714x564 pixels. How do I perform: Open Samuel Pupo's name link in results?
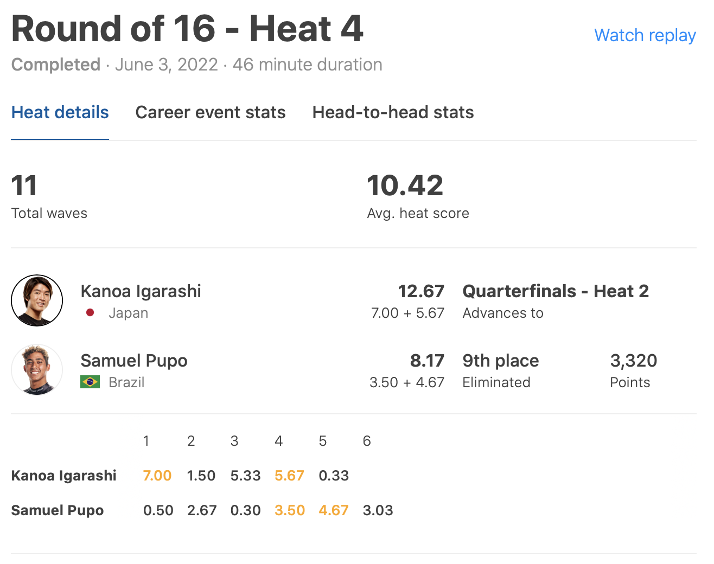pyautogui.click(x=134, y=361)
